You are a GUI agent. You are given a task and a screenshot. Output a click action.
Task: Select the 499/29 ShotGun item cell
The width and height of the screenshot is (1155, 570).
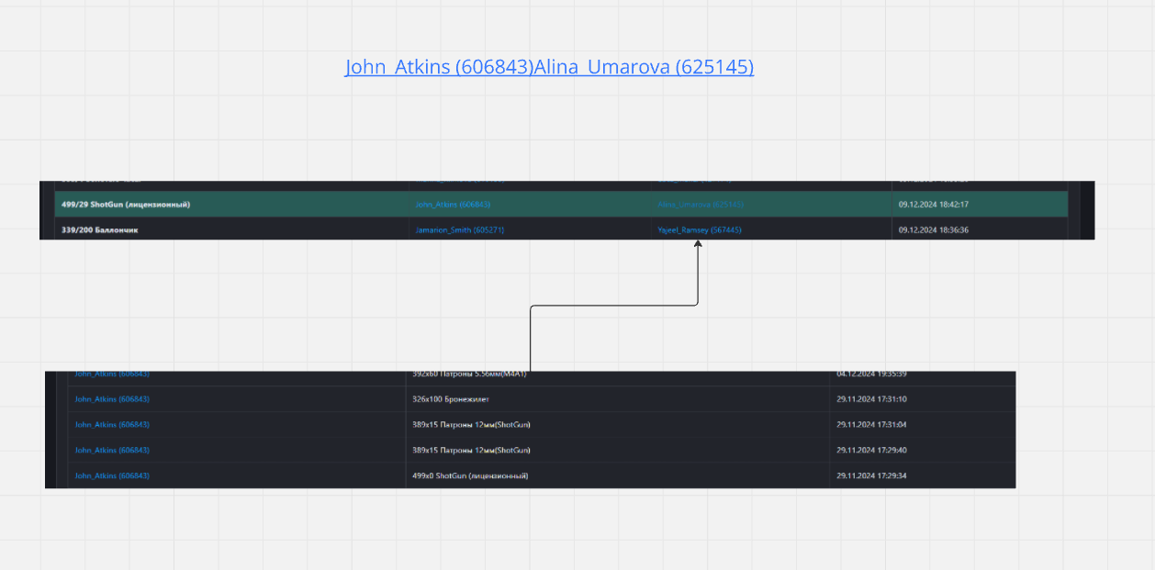point(131,205)
